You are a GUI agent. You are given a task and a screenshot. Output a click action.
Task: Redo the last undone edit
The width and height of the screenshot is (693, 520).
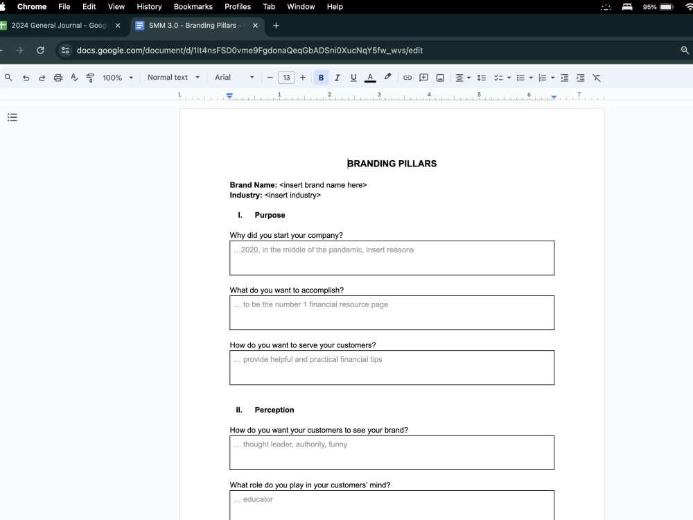pyautogui.click(x=42, y=78)
